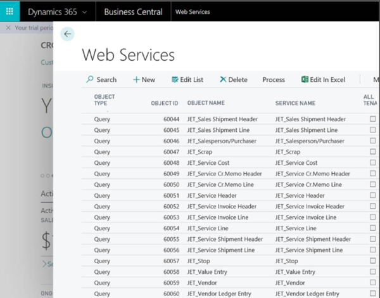This screenshot has height=298, width=380.
Task: Dismiss the trial period notification X
Action: pos(8,28)
